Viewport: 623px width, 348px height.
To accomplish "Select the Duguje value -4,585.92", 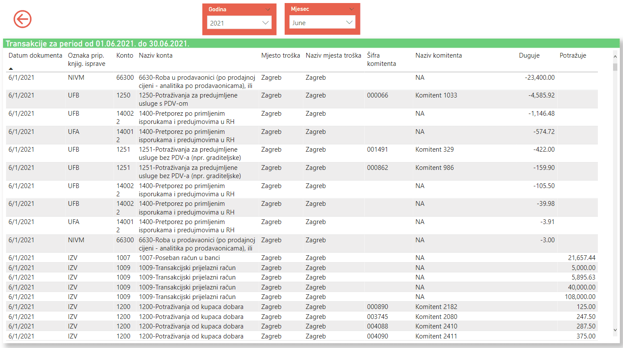I will (541, 95).
